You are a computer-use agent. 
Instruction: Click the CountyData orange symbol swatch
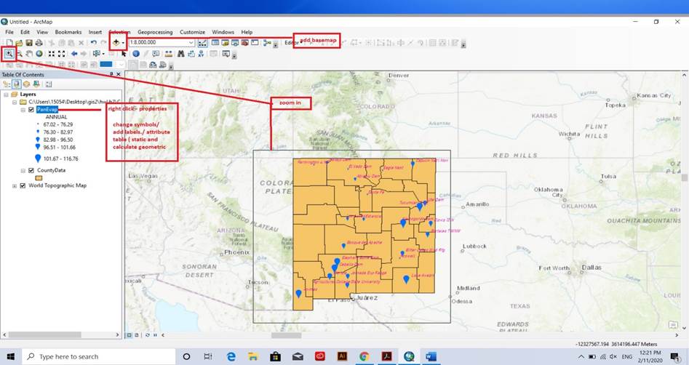click(39, 178)
